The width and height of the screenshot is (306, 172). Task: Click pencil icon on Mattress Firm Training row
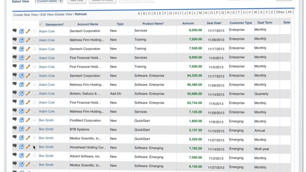[x=28, y=40]
